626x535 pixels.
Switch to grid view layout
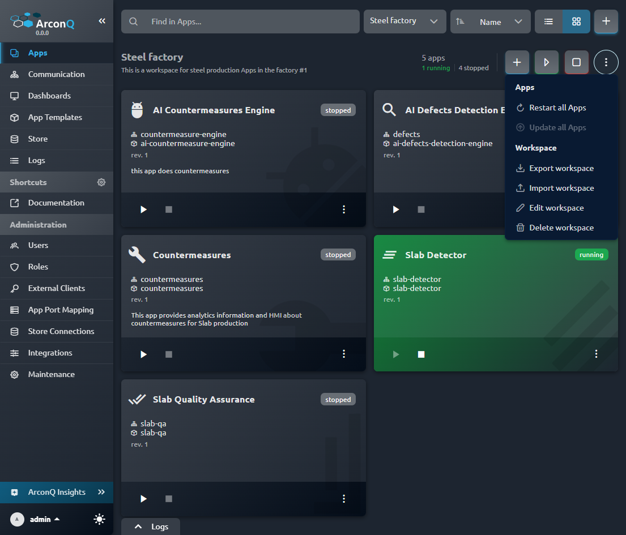(x=576, y=22)
